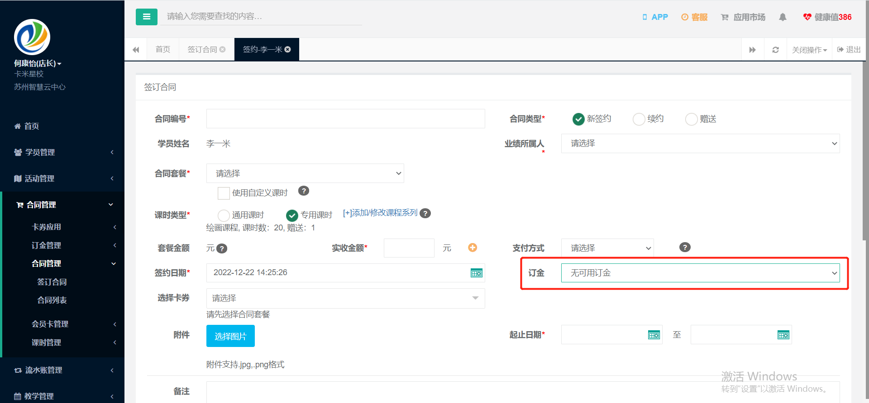869x403 pixels.
Task: Choose 专用课时 lesson type
Action: pyautogui.click(x=292, y=216)
